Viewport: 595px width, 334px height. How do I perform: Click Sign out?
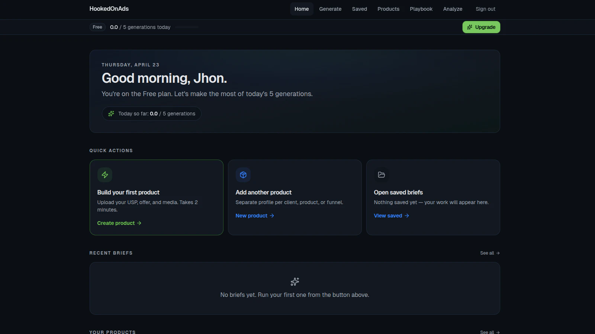(x=485, y=9)
